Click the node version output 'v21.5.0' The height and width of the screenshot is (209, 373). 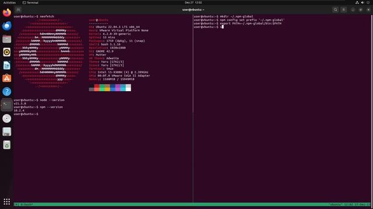pyautogui.click(x=20, y=103)
